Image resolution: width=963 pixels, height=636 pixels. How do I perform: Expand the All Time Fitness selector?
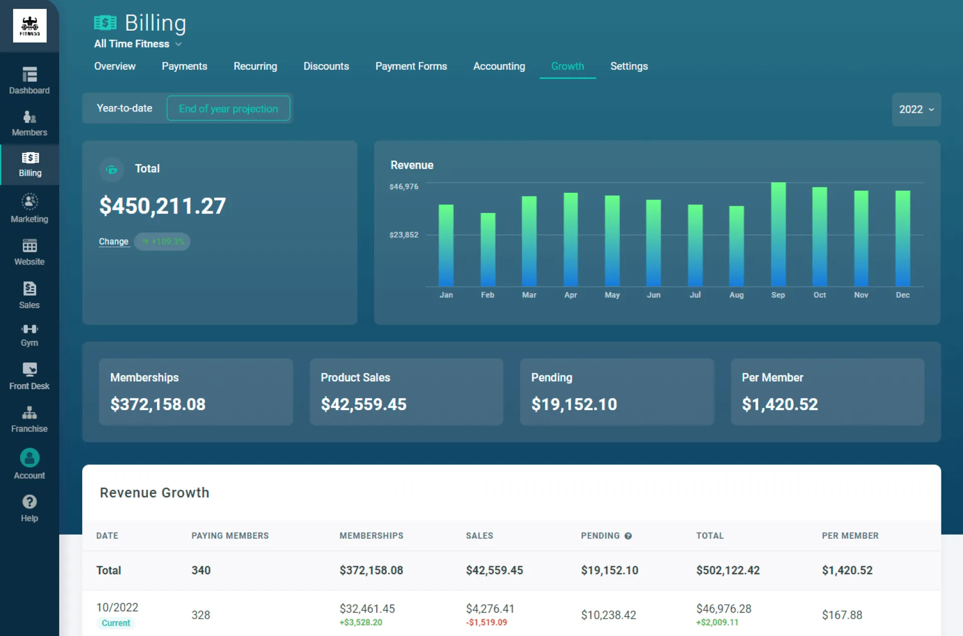click(137, 44)
